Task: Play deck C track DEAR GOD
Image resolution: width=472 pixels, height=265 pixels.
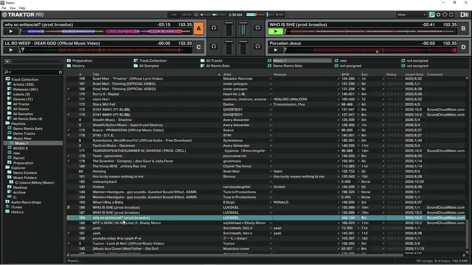Action: (11, 50)
